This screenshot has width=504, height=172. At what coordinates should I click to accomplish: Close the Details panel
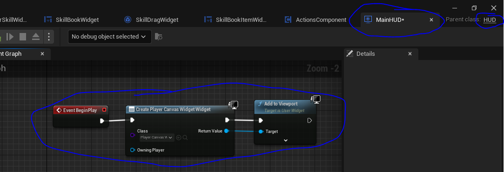point(410,54)
